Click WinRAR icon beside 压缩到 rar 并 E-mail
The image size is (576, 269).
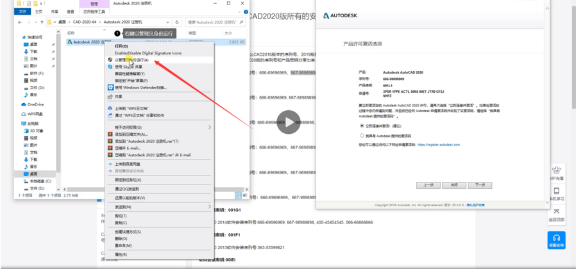110,155
